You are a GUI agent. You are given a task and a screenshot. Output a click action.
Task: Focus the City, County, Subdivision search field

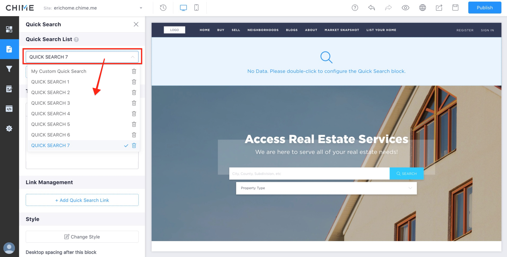coord(309,174)
